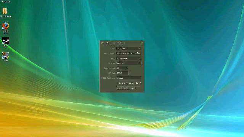
Task: Expand the Network dropdown set to Internet
Action: (x=129, y=63)
